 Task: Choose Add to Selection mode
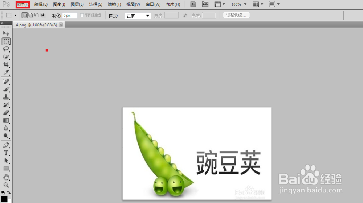pyautogui.click(x=30, y=15)
